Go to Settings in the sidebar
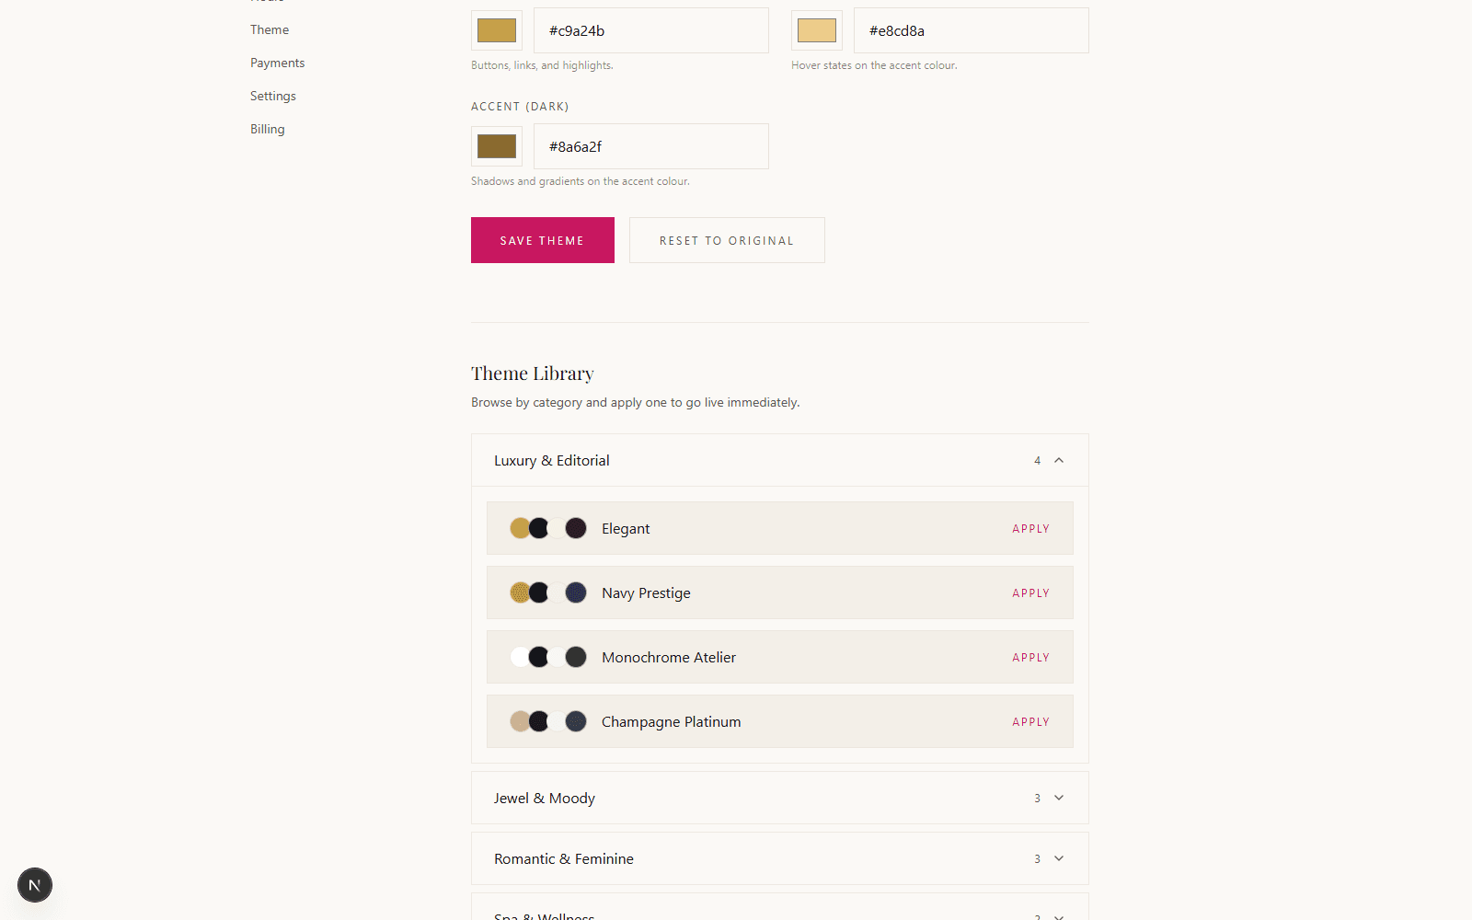This screenshot has height=920, width=1472. coord(273,96)
